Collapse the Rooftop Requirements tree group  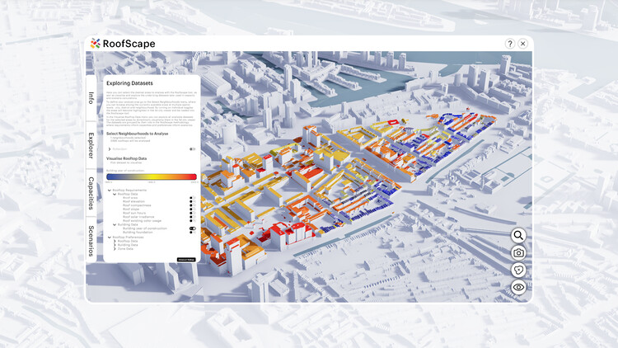pyautogui.click(x=109, y=190)
